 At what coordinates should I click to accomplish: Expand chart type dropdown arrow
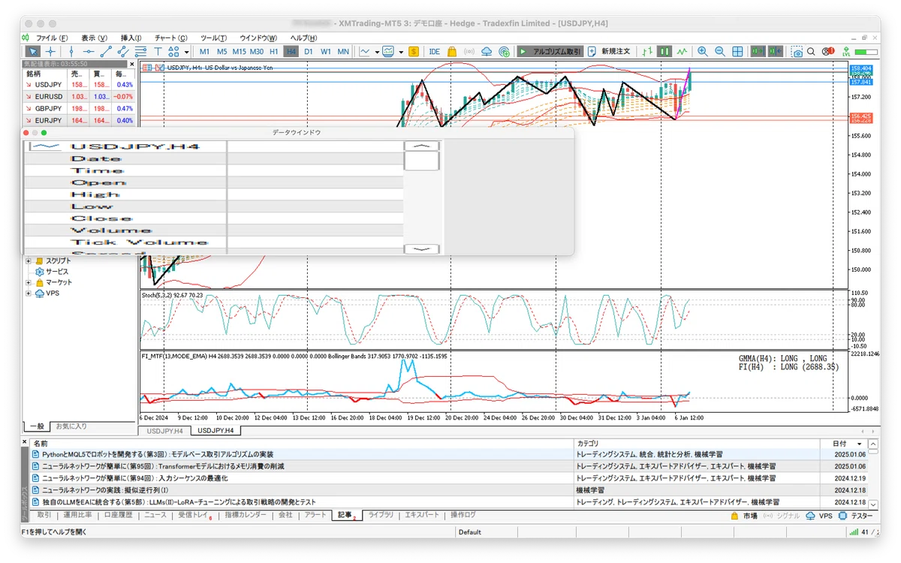[x=376, y=53]
